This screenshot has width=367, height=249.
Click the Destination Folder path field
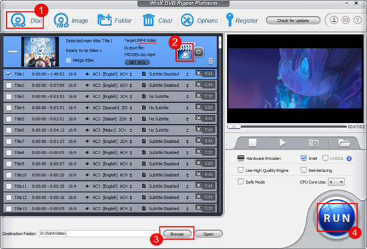99,234
